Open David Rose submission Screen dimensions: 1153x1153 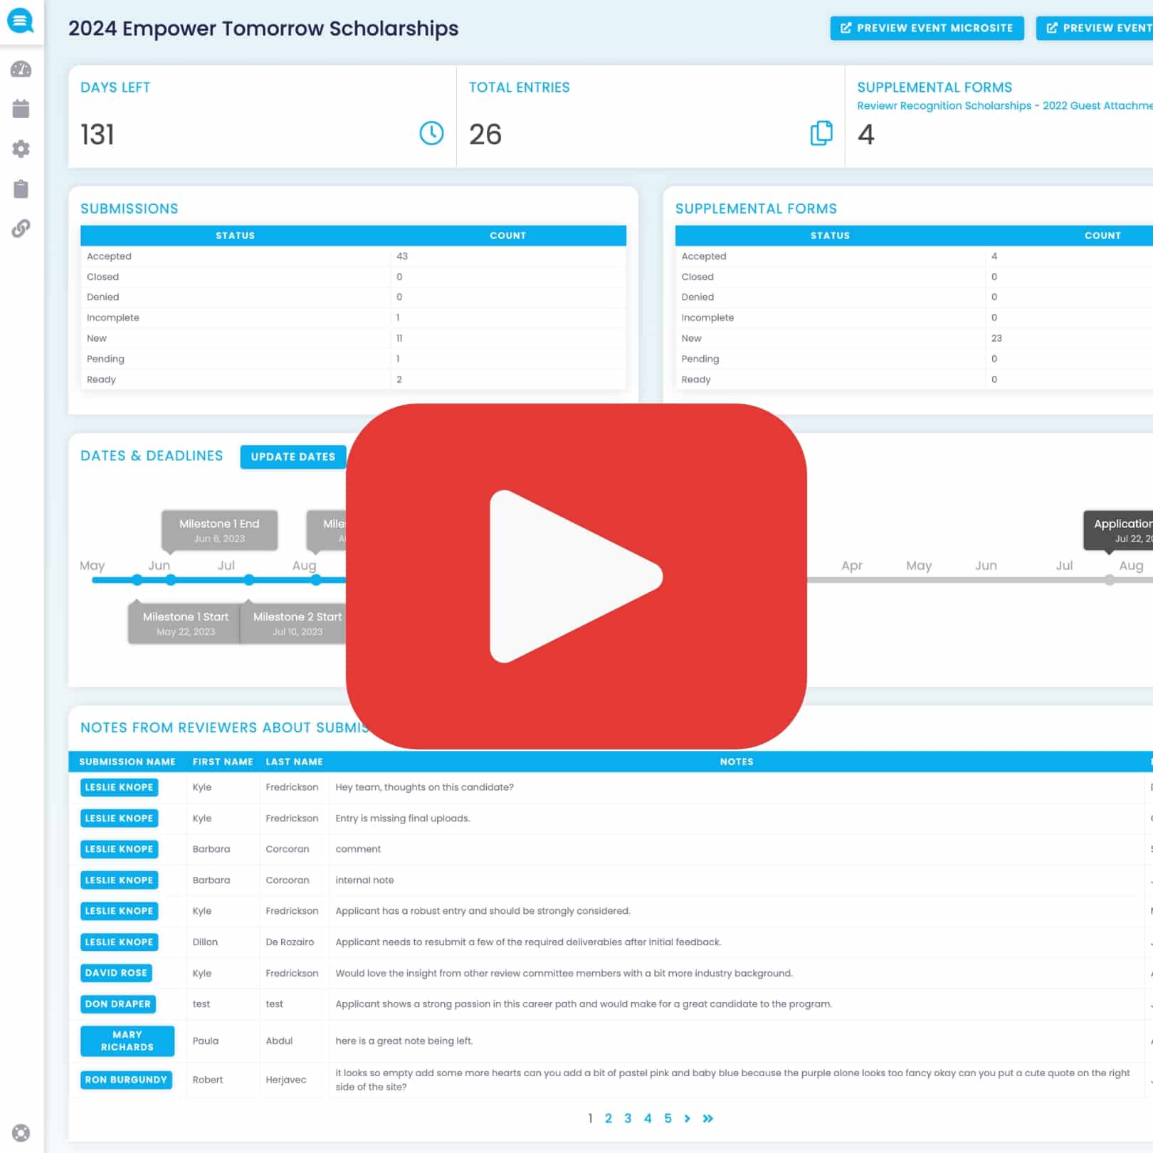click(116, 973)
